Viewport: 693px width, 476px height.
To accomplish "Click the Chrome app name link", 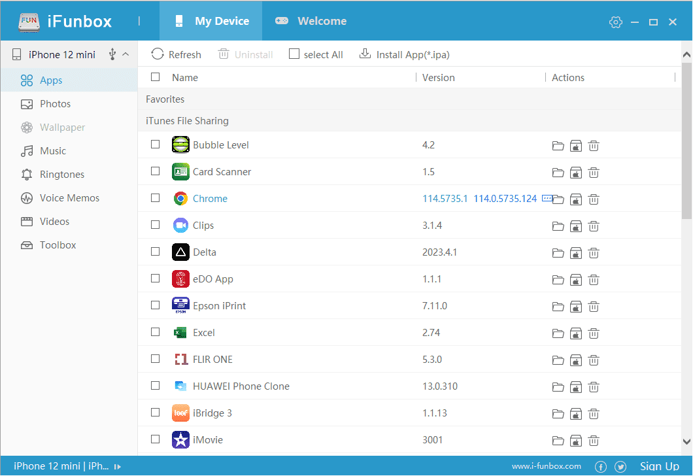I will pyautogui.click(x=210, y=199).
